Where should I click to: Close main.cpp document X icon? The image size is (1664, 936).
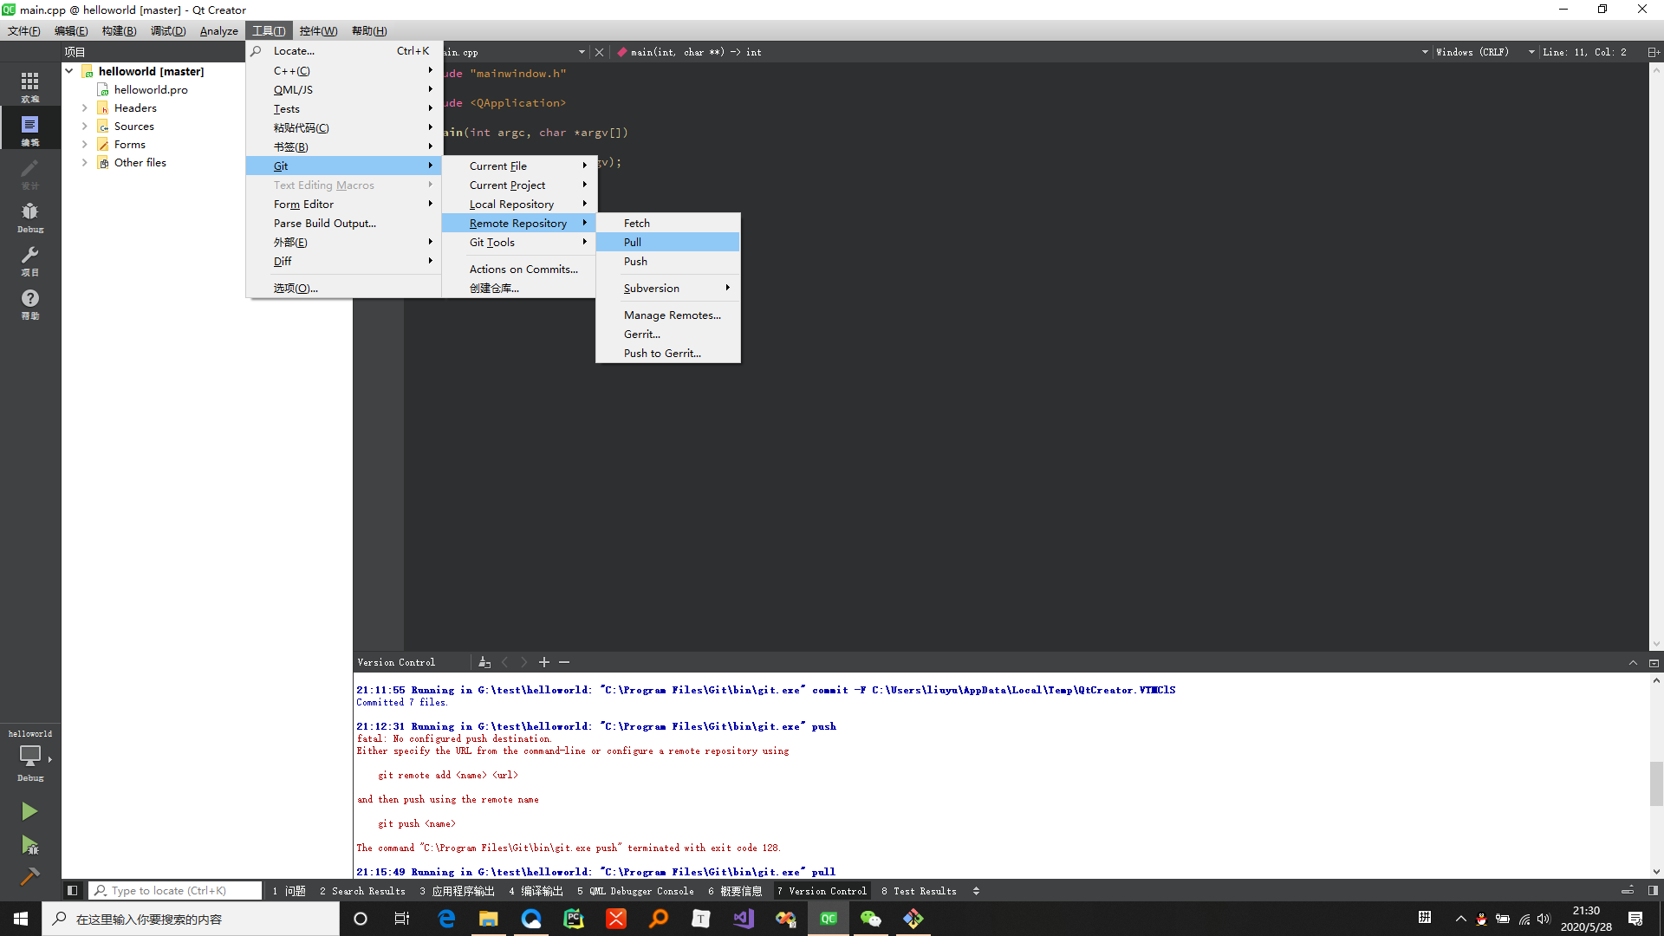(599, 52)
